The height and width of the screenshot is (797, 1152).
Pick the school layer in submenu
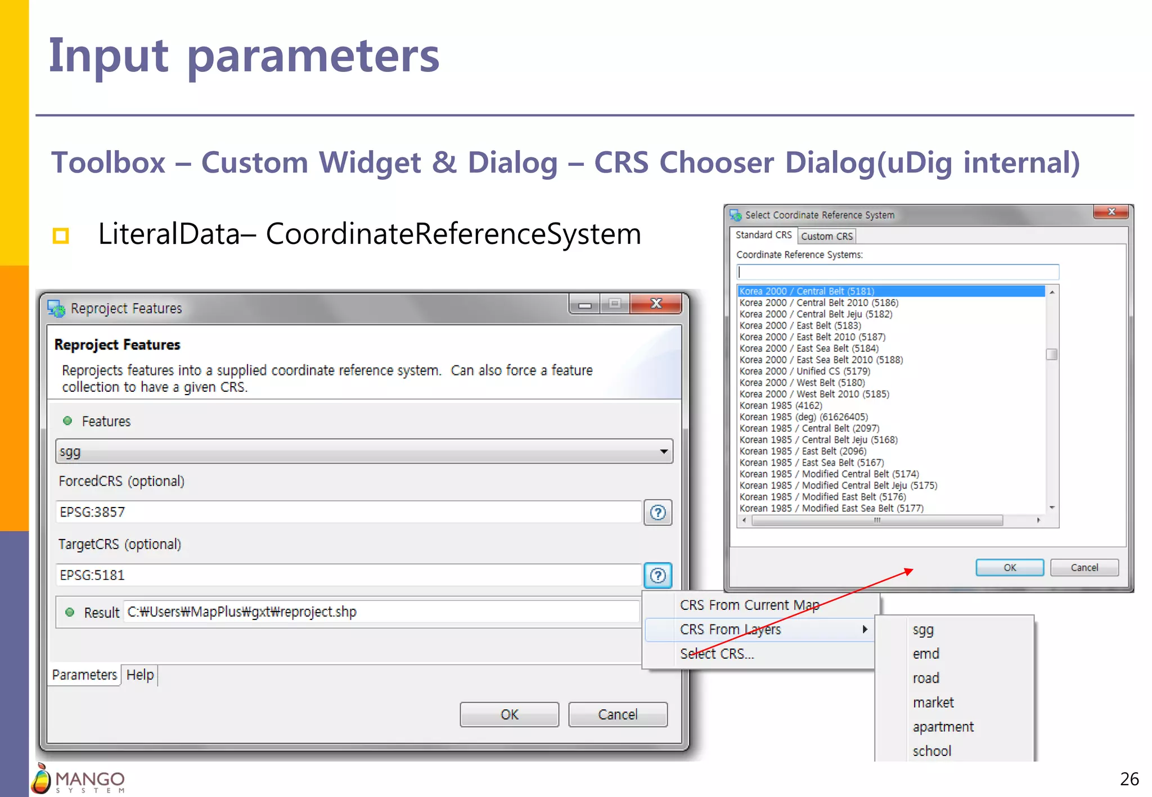coord(931,751)
